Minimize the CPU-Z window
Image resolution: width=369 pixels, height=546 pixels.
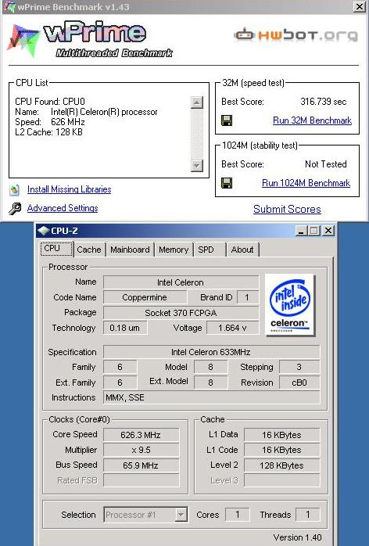[x=302, y=231]
